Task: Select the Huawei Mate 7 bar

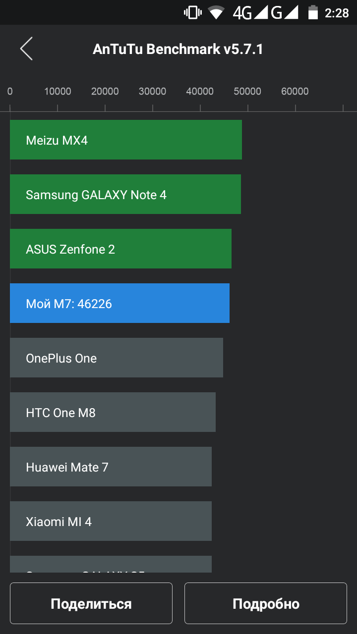Action: [111, 467]
